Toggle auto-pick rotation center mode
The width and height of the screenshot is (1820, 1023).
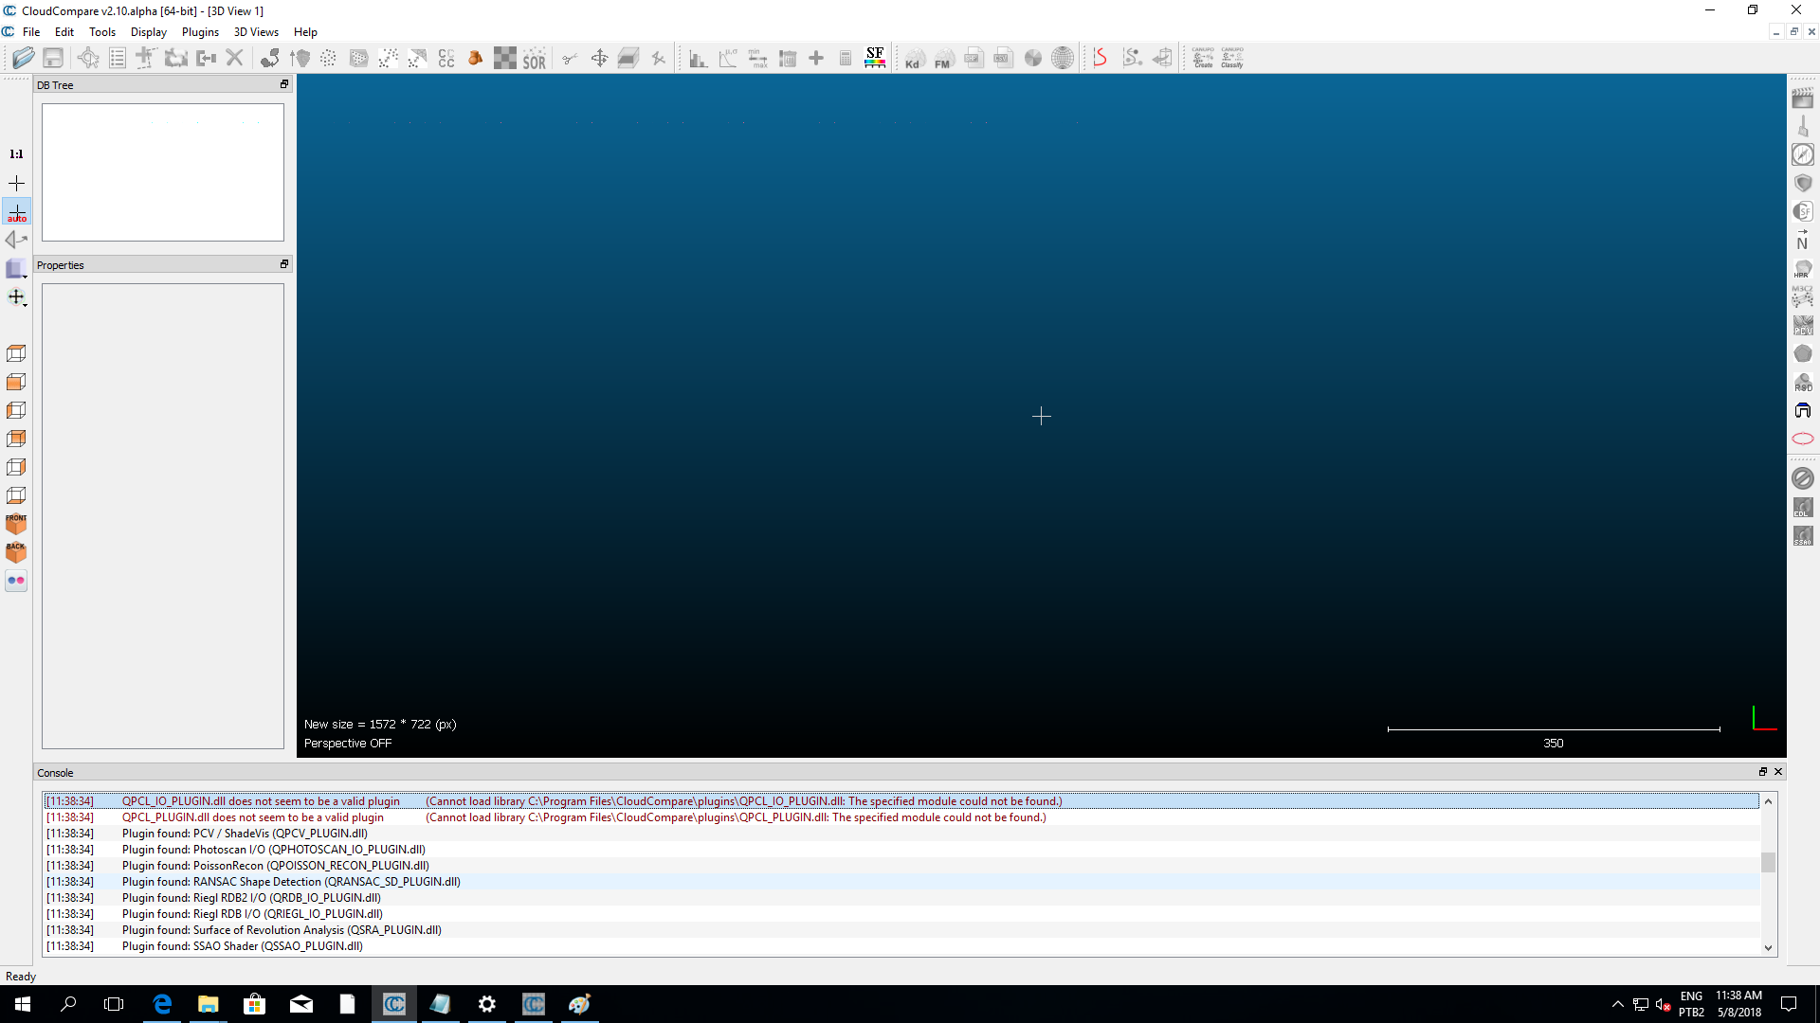16,210
